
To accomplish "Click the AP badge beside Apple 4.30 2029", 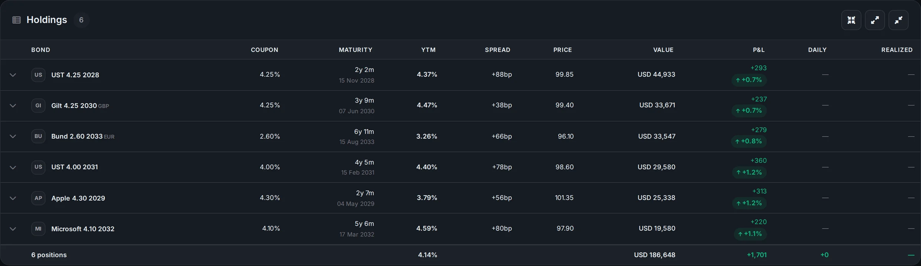I will click(38, 198).
